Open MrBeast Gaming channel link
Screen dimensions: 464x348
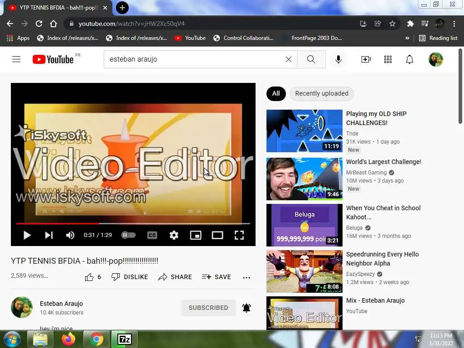click(366, 173)
